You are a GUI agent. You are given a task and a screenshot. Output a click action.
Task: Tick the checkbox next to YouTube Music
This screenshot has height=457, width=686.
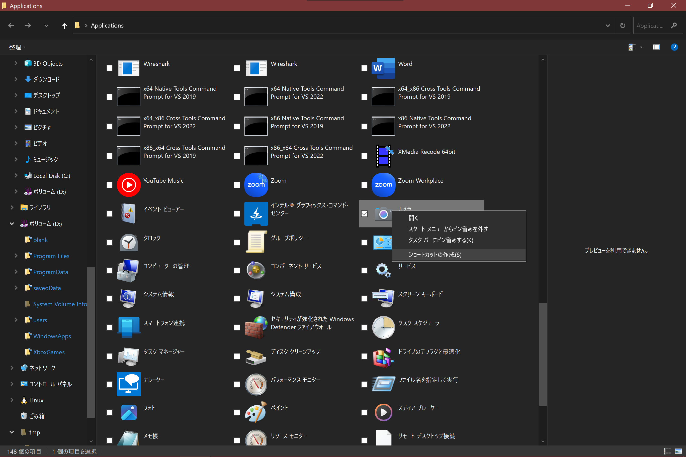109,185
